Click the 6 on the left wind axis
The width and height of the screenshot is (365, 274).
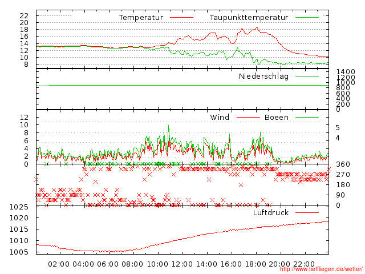pos(26,141)
